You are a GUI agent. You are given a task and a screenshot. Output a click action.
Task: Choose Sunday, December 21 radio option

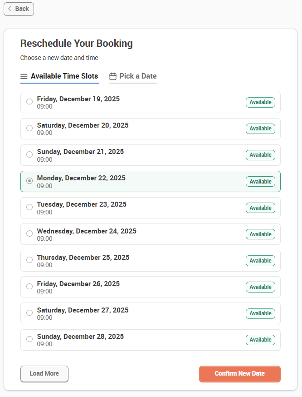pyautogui.click(x=29, y=154)
